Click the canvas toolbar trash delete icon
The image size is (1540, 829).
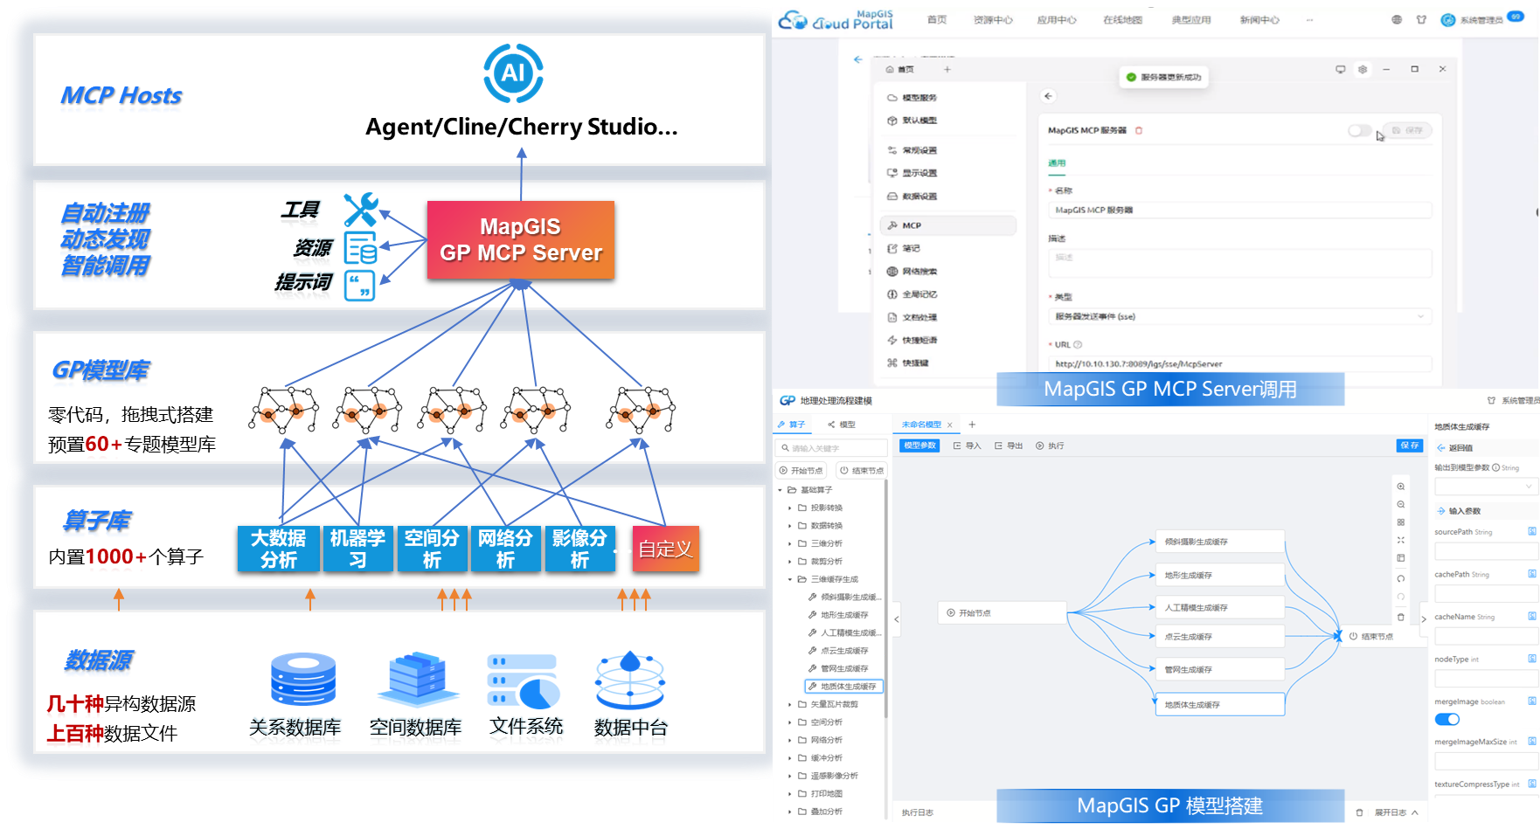click(1401, 617)
